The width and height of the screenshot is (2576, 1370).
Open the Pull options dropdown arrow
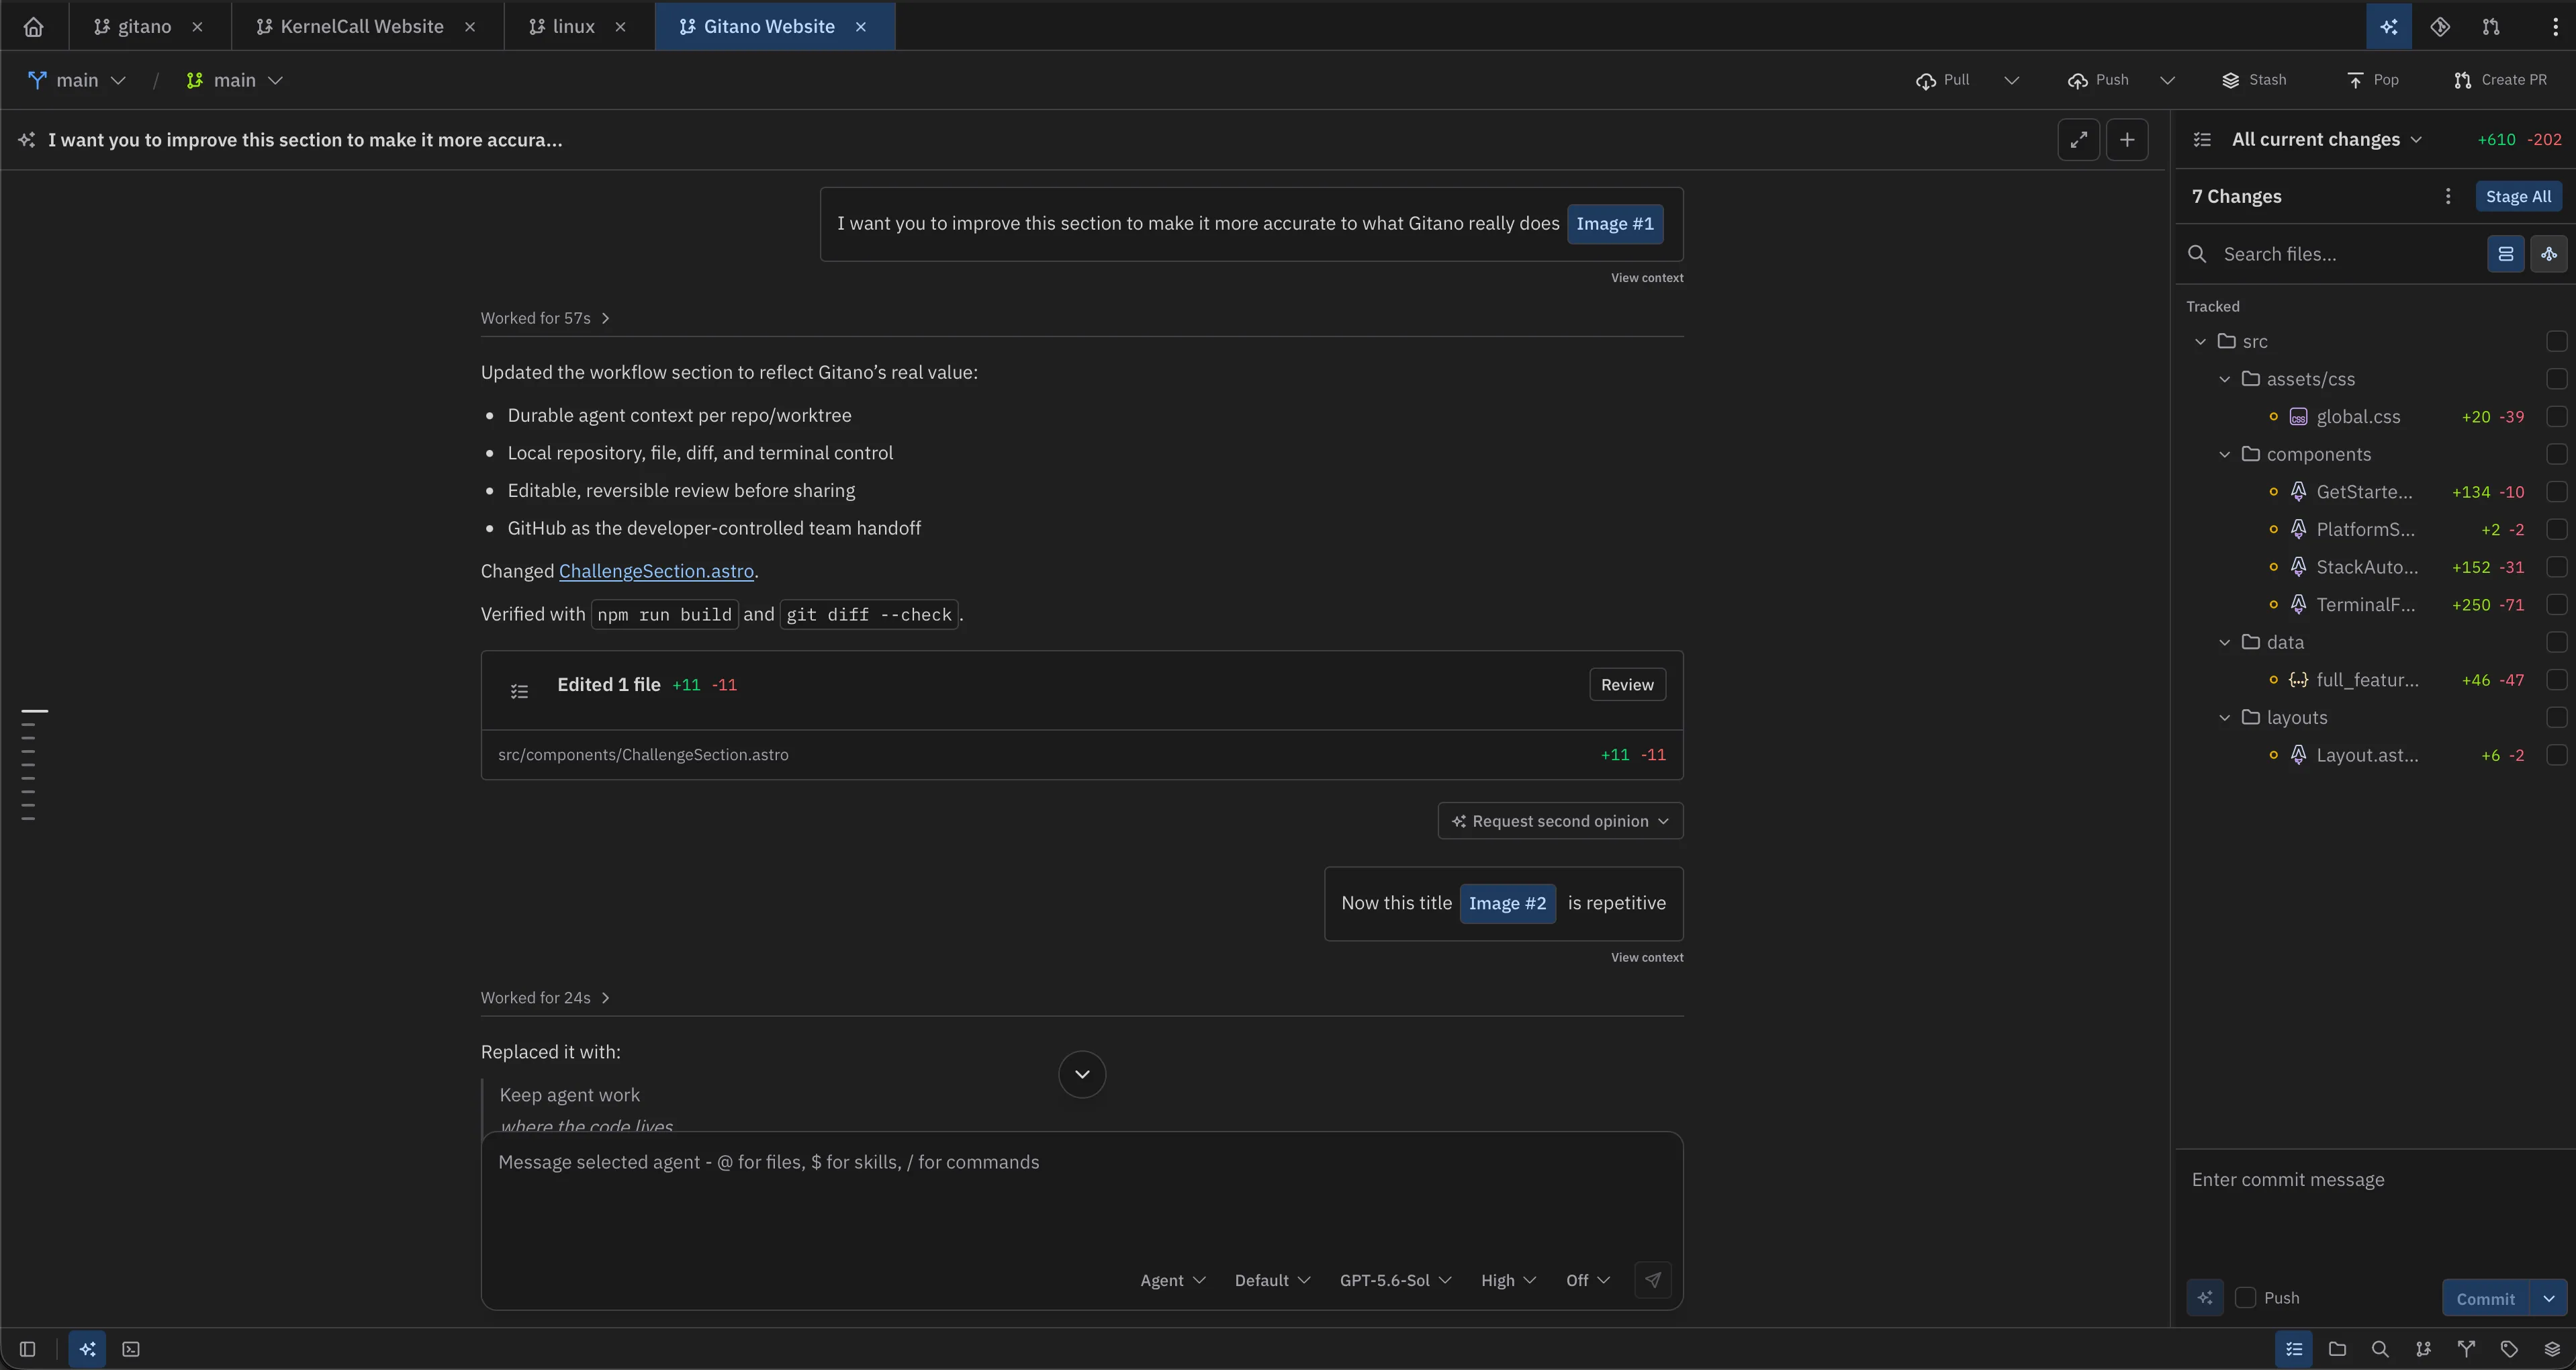pos(2012,80)
